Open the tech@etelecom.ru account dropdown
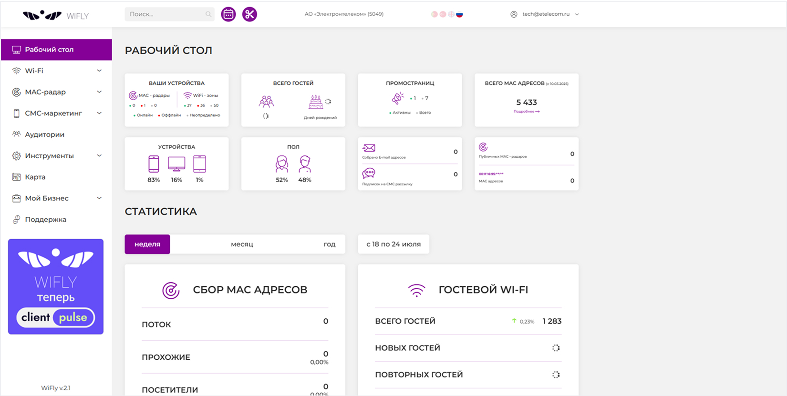 coord(545,14)
